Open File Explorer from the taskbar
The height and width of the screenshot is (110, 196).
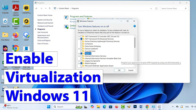coord(98,107)
